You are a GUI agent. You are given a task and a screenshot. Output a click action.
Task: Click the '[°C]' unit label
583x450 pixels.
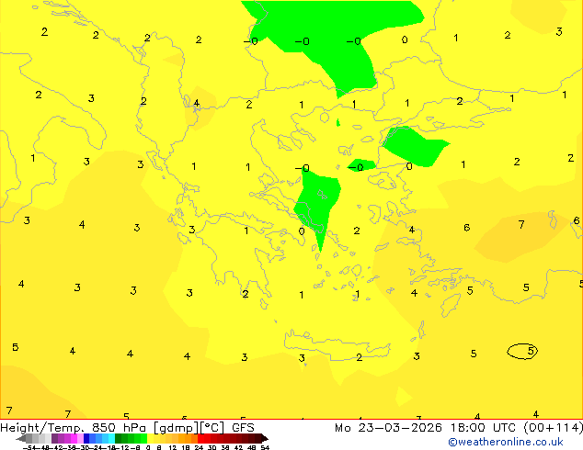212,428
